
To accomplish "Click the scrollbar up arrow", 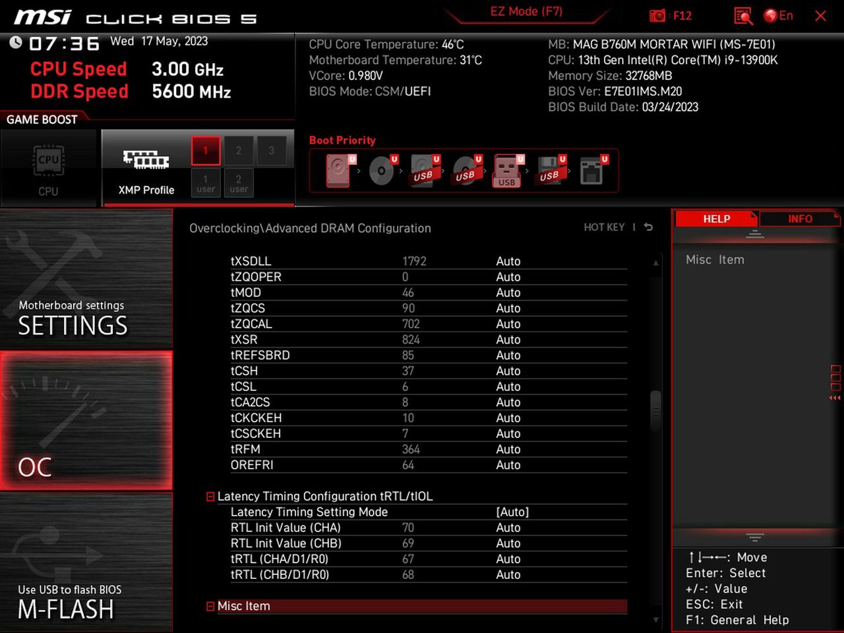I will coord(655,262).
